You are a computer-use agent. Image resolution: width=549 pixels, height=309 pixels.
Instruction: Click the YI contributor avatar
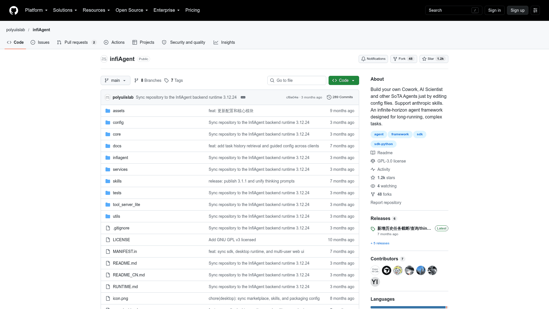click(x=375, y=282)
